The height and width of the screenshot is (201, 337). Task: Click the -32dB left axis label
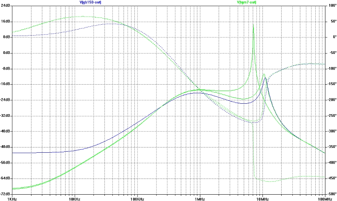click(x=5, y=116)
